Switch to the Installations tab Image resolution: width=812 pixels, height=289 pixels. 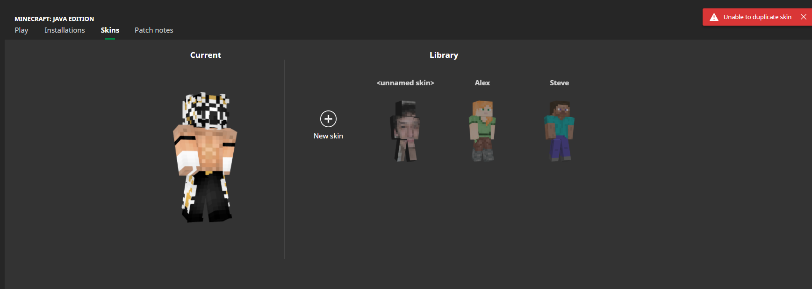click(65, 30)
